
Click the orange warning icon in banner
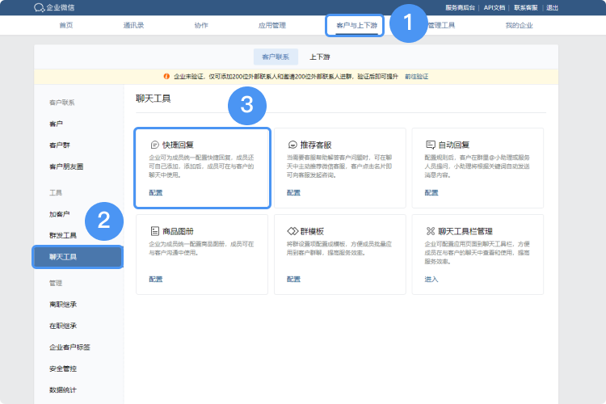click(x=167, y=76)
